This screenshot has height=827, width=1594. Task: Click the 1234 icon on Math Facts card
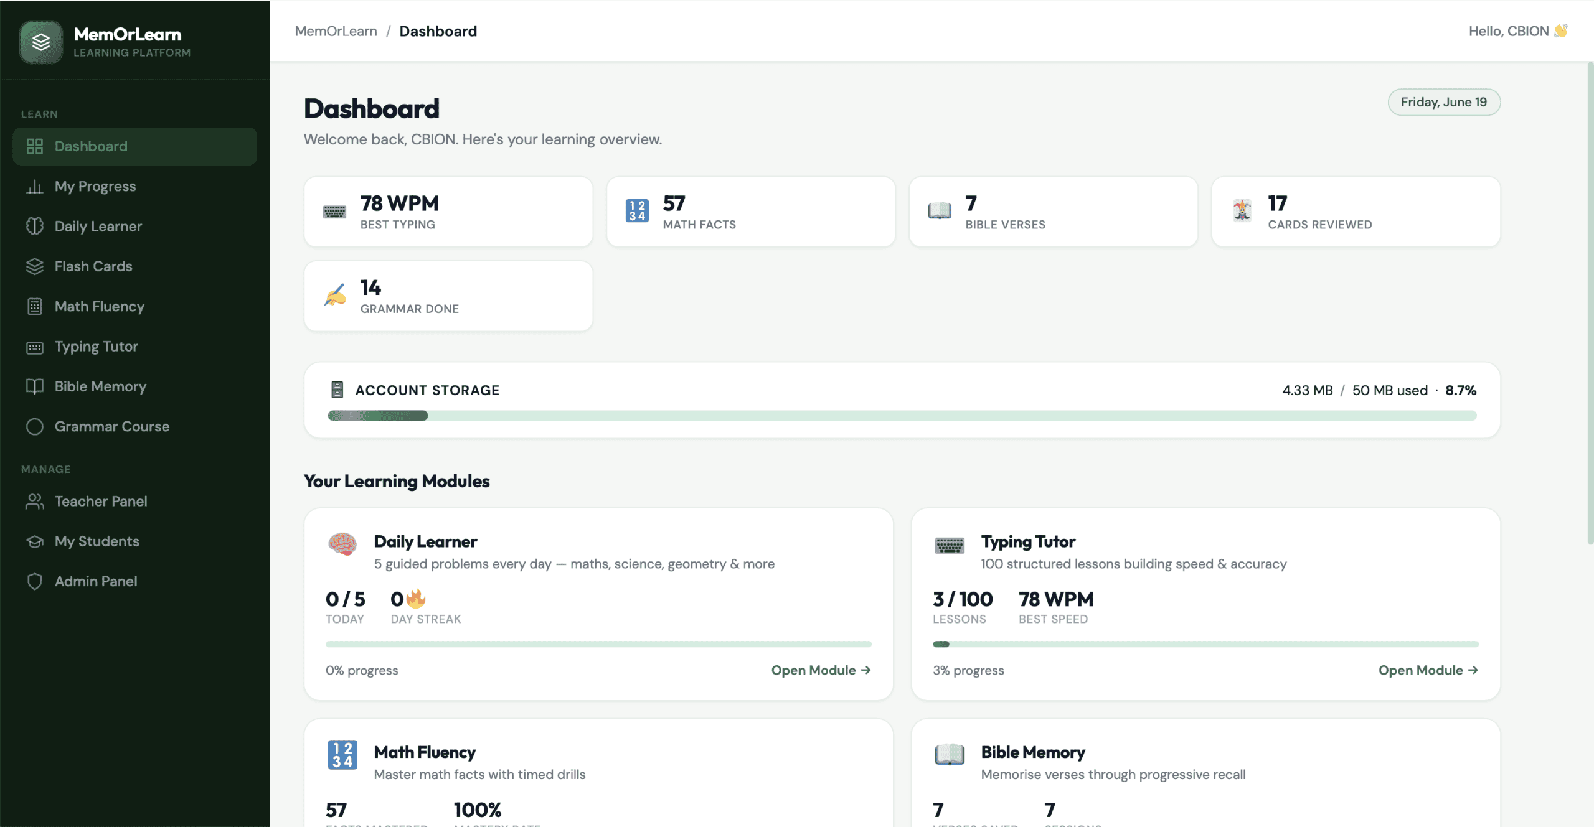(x=637, y=211)
